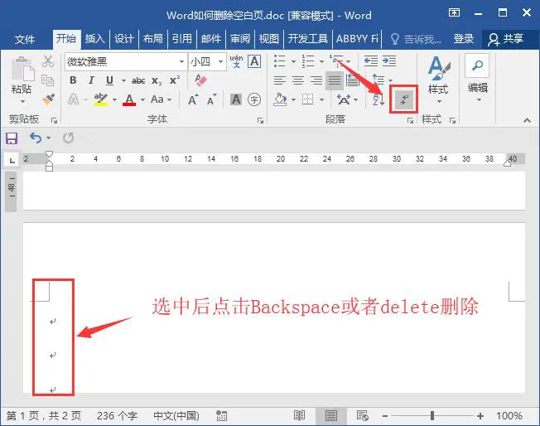Open the font dialog launcher in 字体 group
This screenshot has height=426, width=540.
pyautogui.click(x=260, y=120)
